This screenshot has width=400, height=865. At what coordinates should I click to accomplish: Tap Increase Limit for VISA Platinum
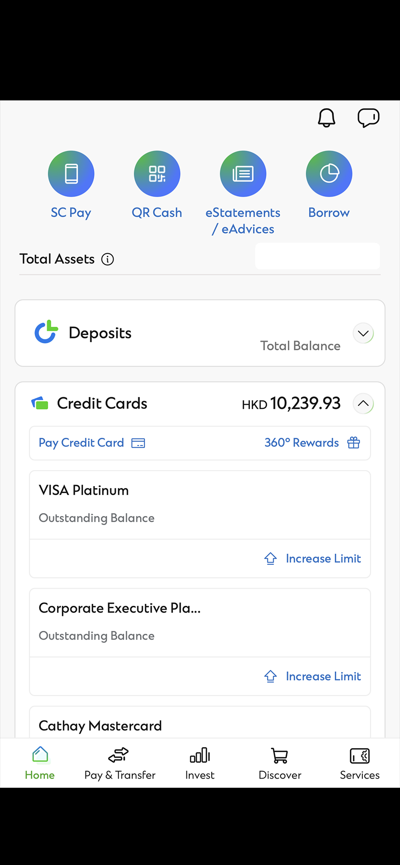[x=323, y=558]
